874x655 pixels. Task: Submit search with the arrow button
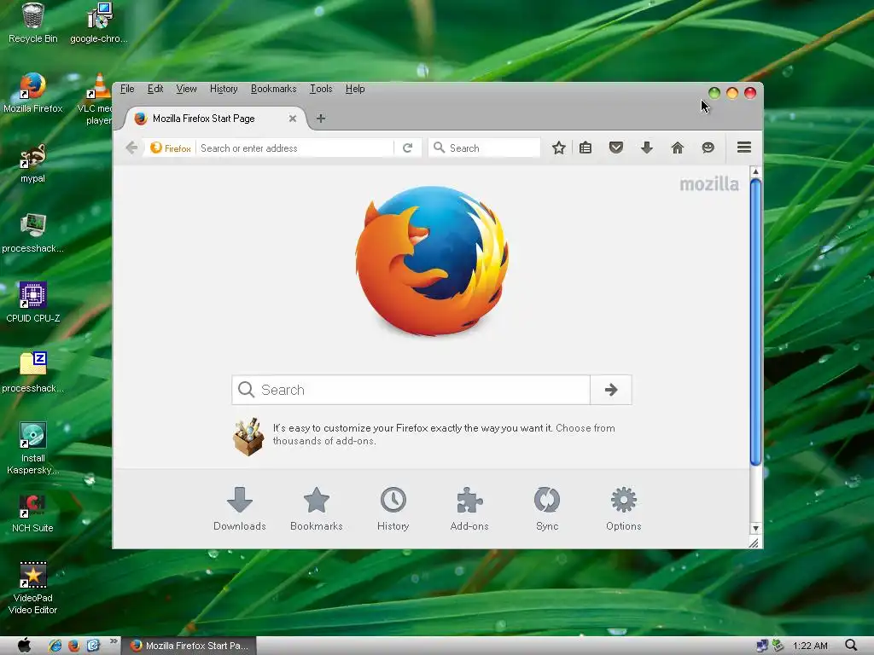coord(611,390)
